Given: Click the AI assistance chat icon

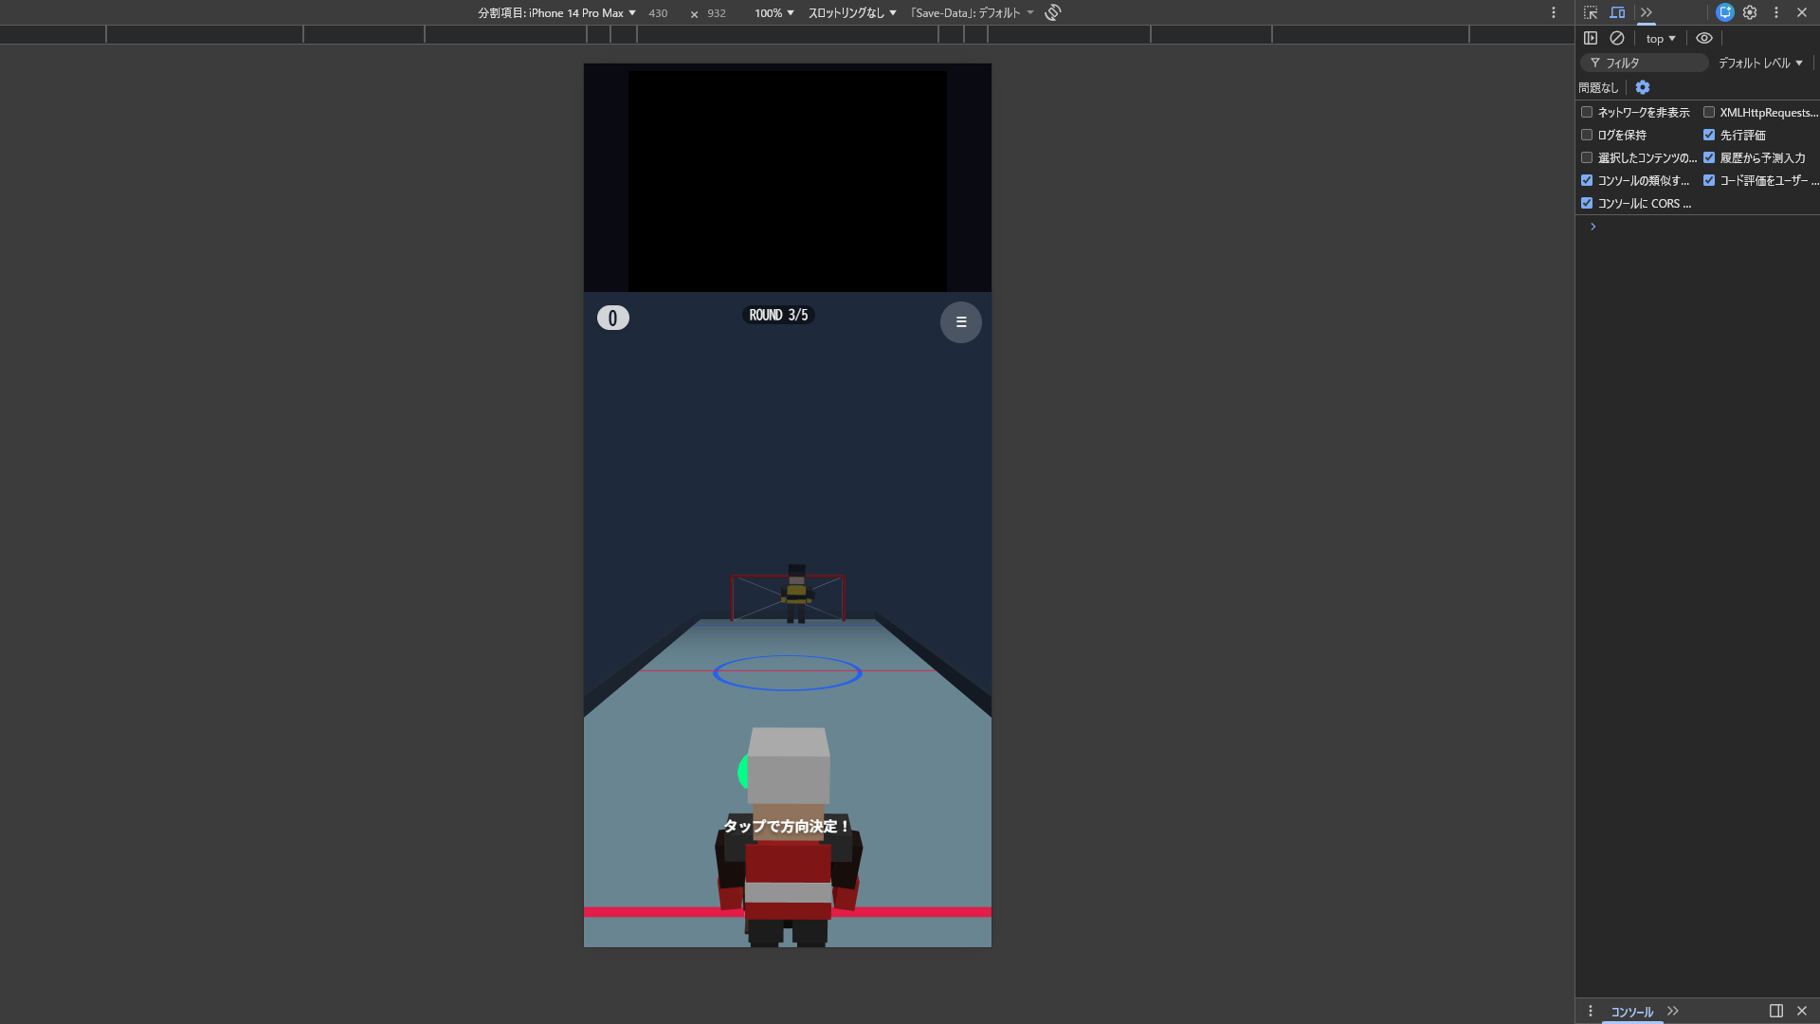Looking at the screenshot, I should point(1724,12).
